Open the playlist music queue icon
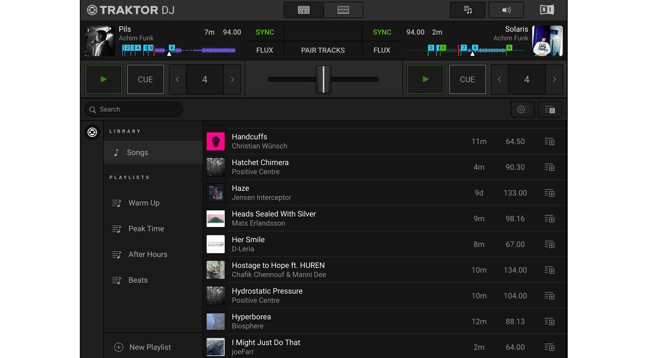649x358 pixels. pyautogui.click(x=468, y=10)
